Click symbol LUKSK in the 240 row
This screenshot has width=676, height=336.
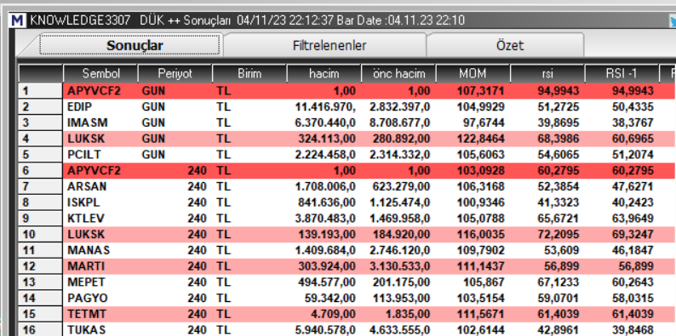click(x=86, y=234)
